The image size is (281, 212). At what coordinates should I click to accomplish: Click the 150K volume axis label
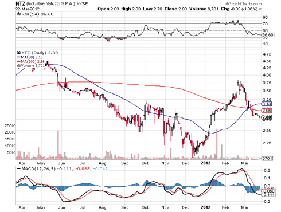10,139
